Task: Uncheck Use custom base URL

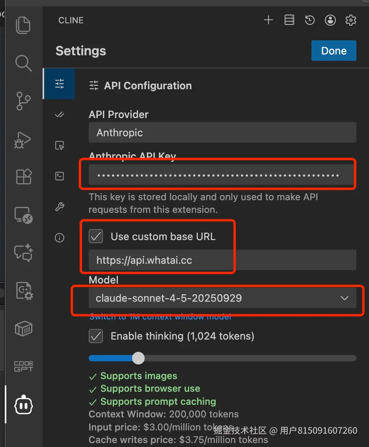Action: click(x=96, y=236)
